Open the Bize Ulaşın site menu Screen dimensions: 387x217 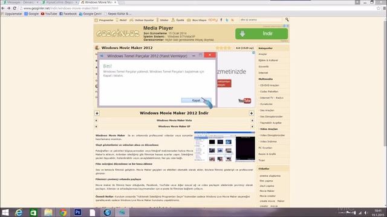(x=197, y=20)
